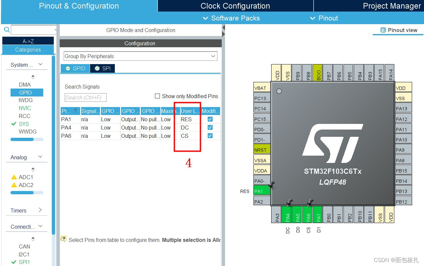The height and width of the screenshot is (266, 424).
Task: Click the pushpin icon on pin PA6
Action: (x=310, y=202)
